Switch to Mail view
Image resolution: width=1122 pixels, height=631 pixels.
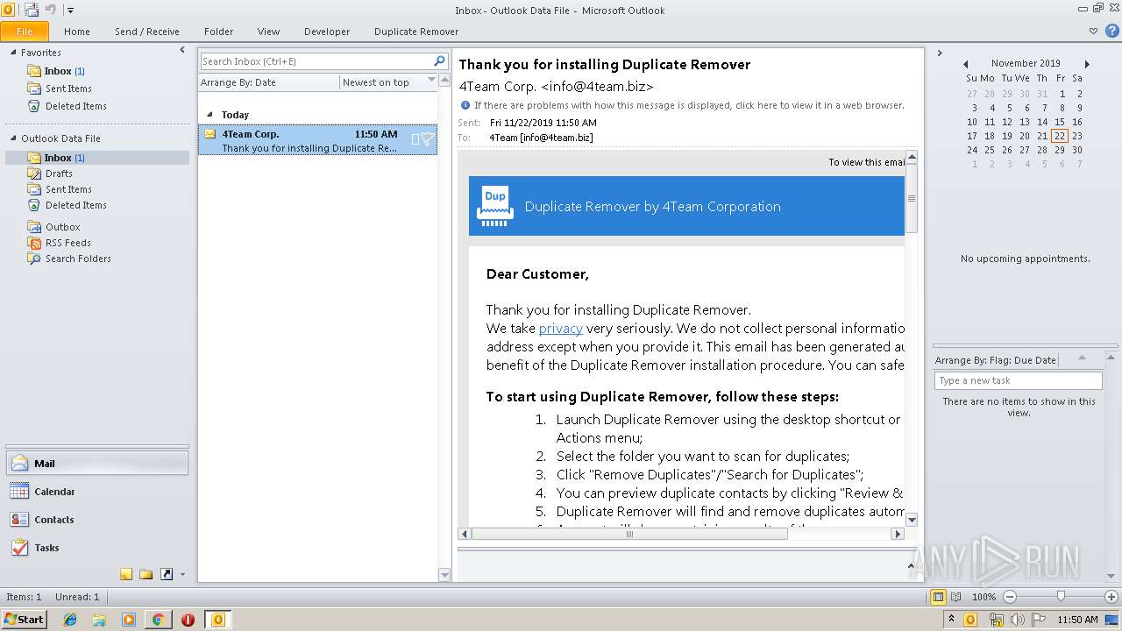click(x=96, y=464)
